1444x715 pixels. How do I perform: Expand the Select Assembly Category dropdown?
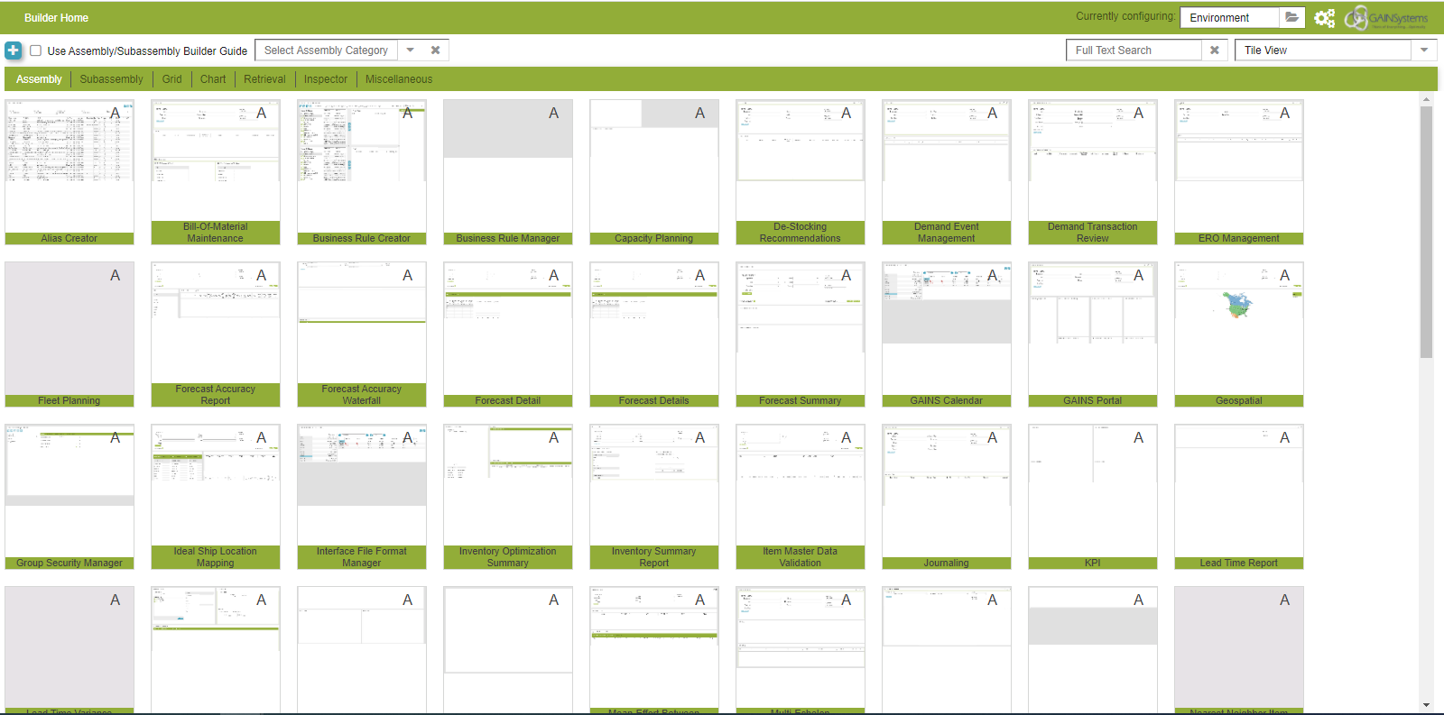pos(410,50)
